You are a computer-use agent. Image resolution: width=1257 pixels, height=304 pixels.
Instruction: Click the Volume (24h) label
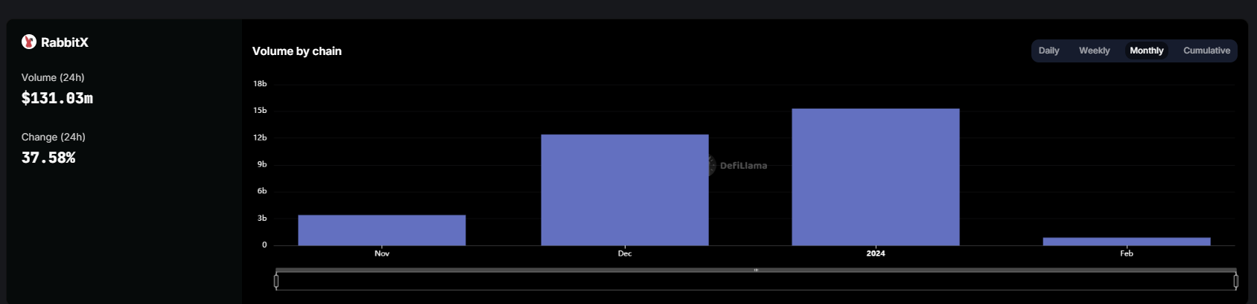(53, 77)
